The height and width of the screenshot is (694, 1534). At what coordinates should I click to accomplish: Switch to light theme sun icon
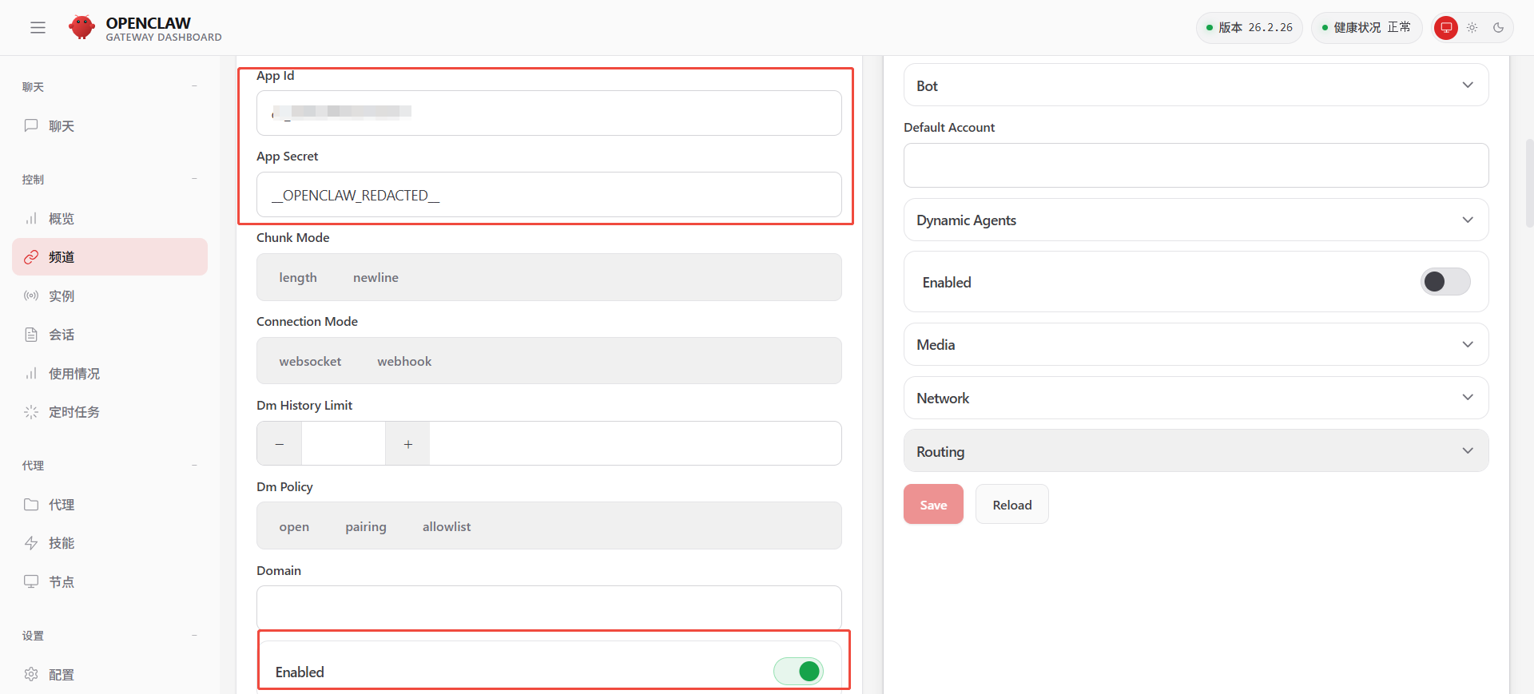pos(1472,28)
